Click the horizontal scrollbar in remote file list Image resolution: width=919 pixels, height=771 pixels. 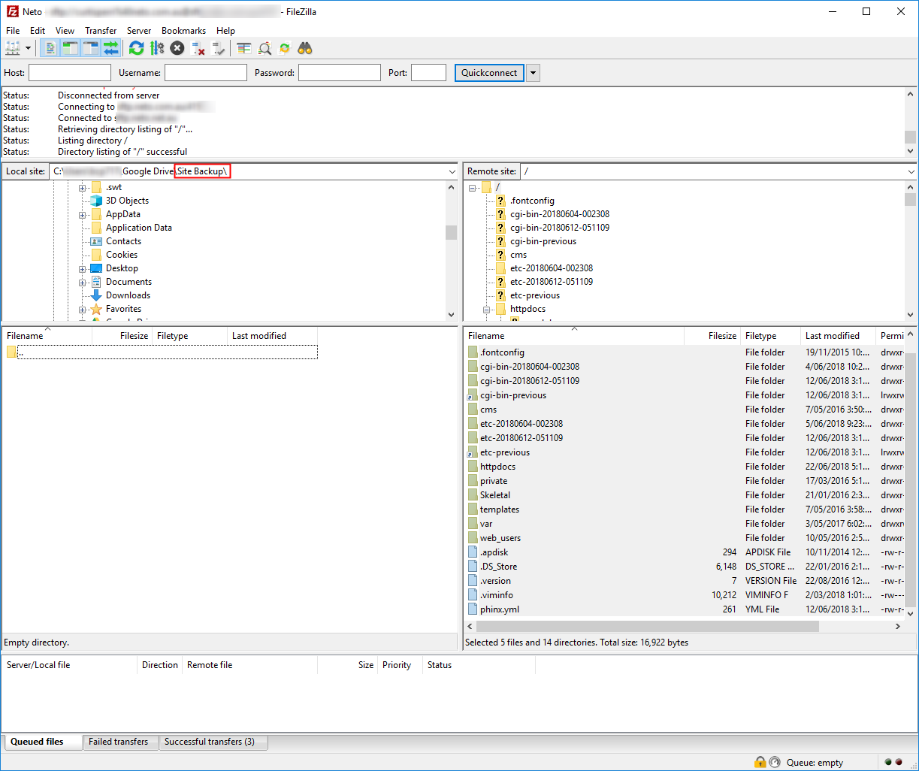coord(647,626)
